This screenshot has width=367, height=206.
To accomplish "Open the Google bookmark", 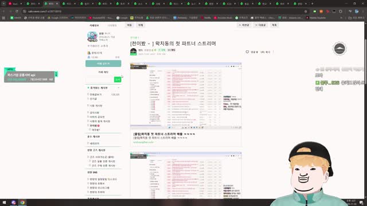I will 122,18.
